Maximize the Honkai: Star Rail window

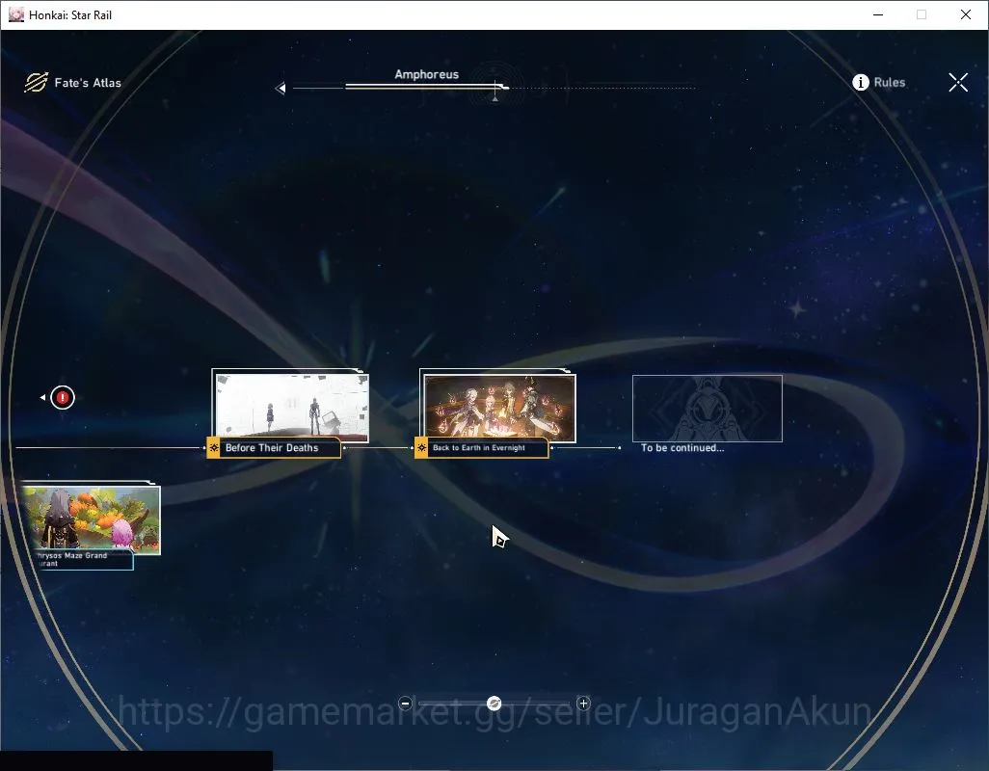[x=922, y=14]
